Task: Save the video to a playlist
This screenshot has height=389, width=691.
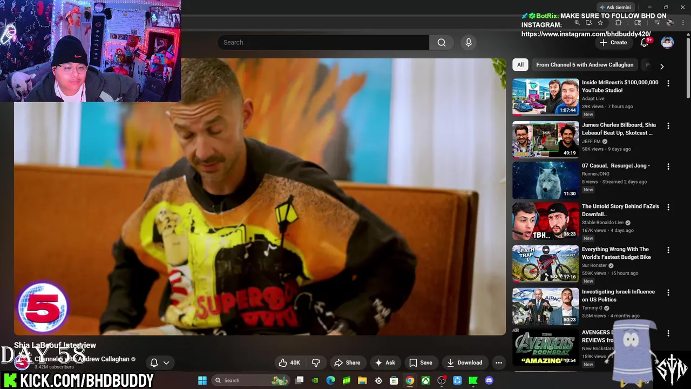Action: click(421, 363)
